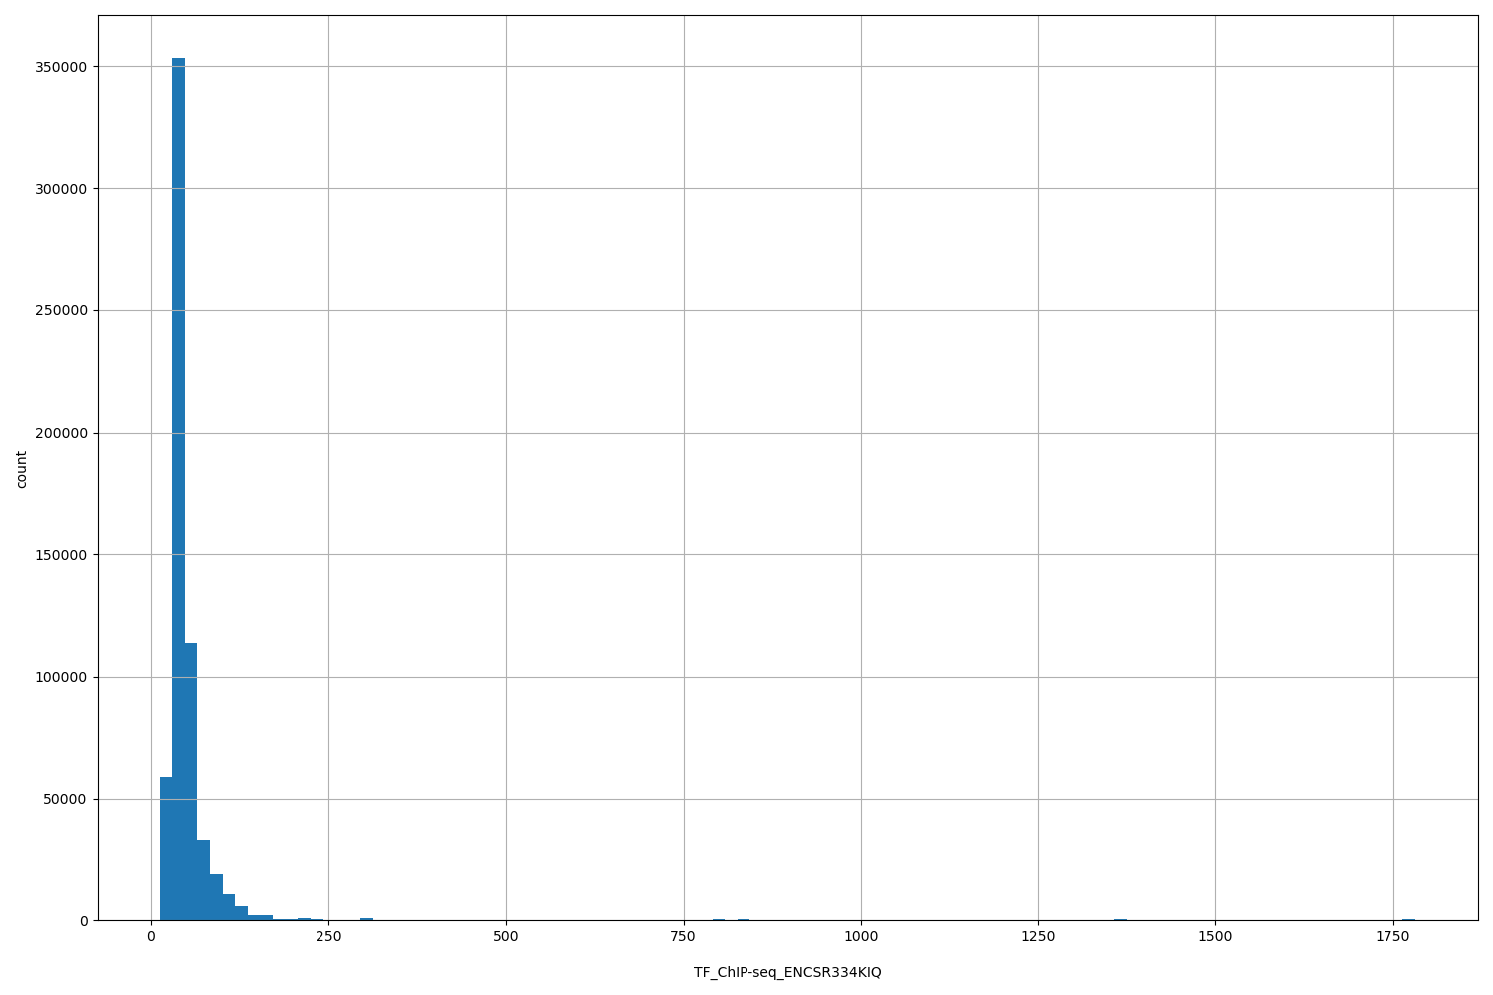Click the 750 x-axis tick label
The image size is (1493, 995).
tap(683, 936)
